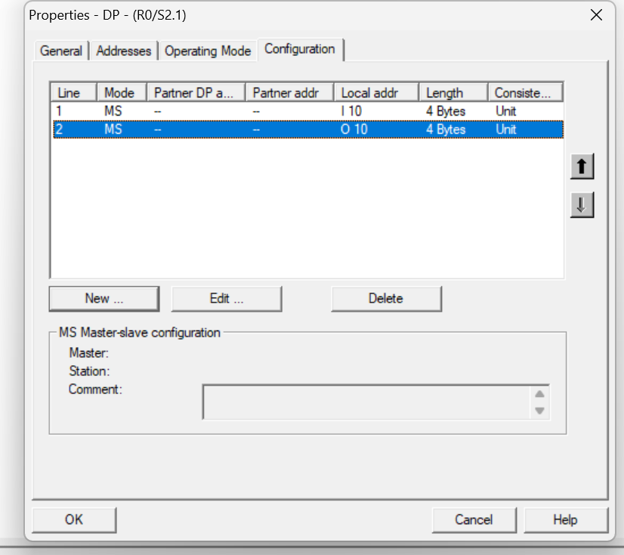Open Help for this dialog
The width and height of the screenshot is (624, 555).
tap(566, 519)
